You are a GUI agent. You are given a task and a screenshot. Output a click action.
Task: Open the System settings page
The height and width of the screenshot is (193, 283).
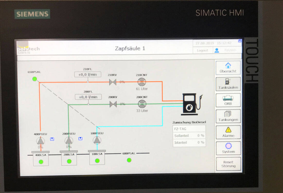click(x=228, y=148)
